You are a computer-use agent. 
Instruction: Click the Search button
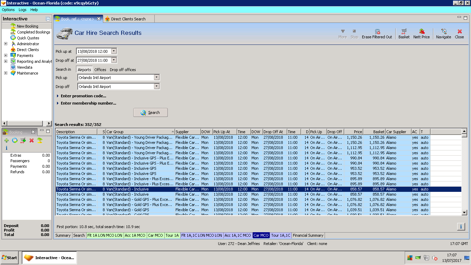150,112
